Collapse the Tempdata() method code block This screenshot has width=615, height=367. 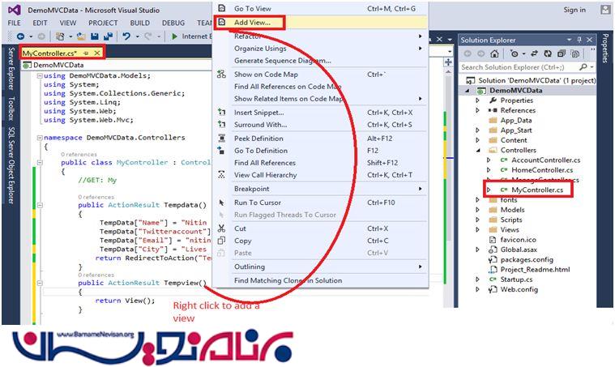(x=40, y=205)
